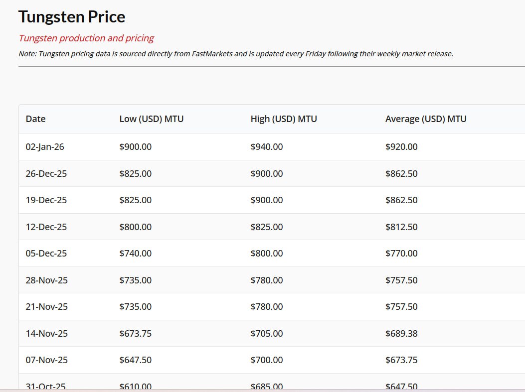525x392 pixels.
Task: Click the Tungsten Price page heading
Action: pos(72,17)
